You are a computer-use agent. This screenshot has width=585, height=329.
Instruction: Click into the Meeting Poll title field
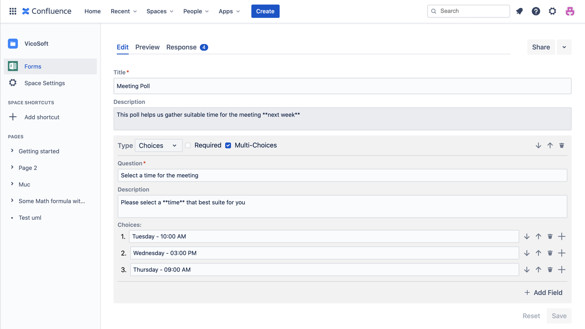(342, 86)
